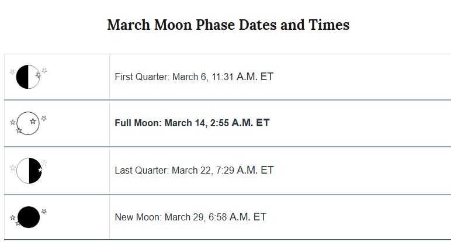
Task: Click the First Quarter half-moon icon
Action: click(x=28, y=77)
